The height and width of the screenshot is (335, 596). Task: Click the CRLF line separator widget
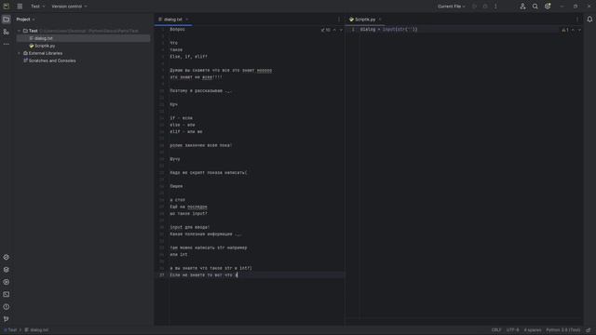(496, 330)
